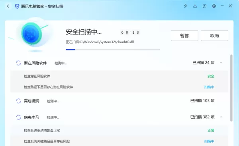Viewport: 239px width, 146px height.
Task: Click the 00:33 elapsed timer
Action: pyautogui.click(x=130, y=33)
